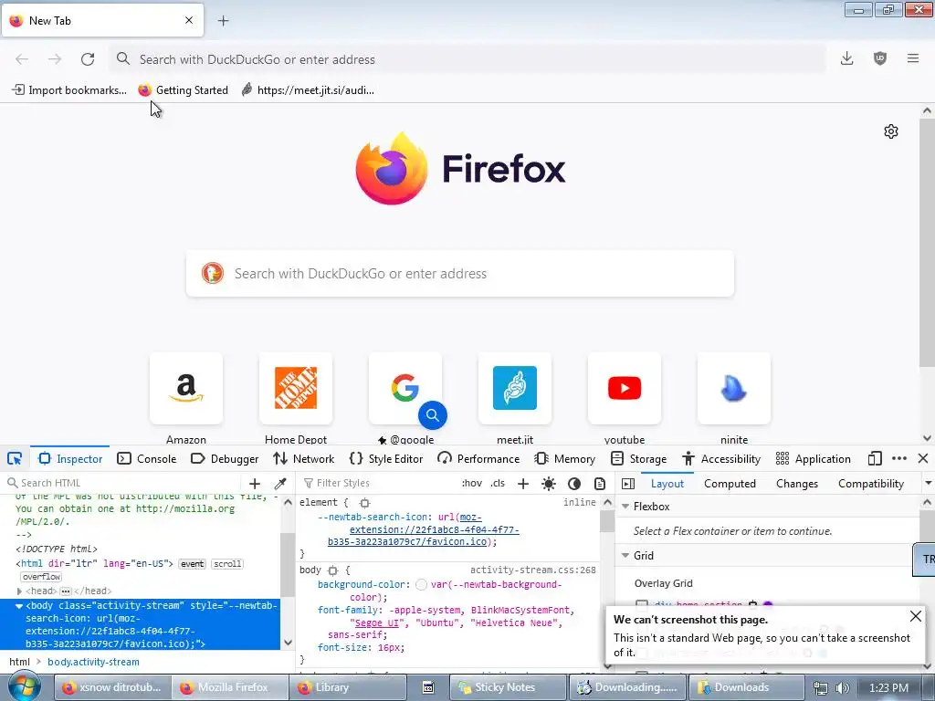Open the Firefox hamburger application menu
The height and width of the screenshot is (701, 935).
[913, 58]
